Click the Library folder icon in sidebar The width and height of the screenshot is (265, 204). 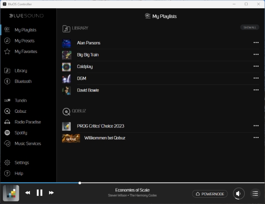coord(7,70)
